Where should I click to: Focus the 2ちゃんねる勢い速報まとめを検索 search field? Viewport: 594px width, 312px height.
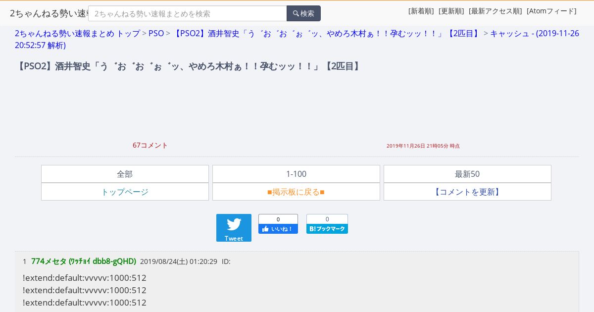click(188, 13)
